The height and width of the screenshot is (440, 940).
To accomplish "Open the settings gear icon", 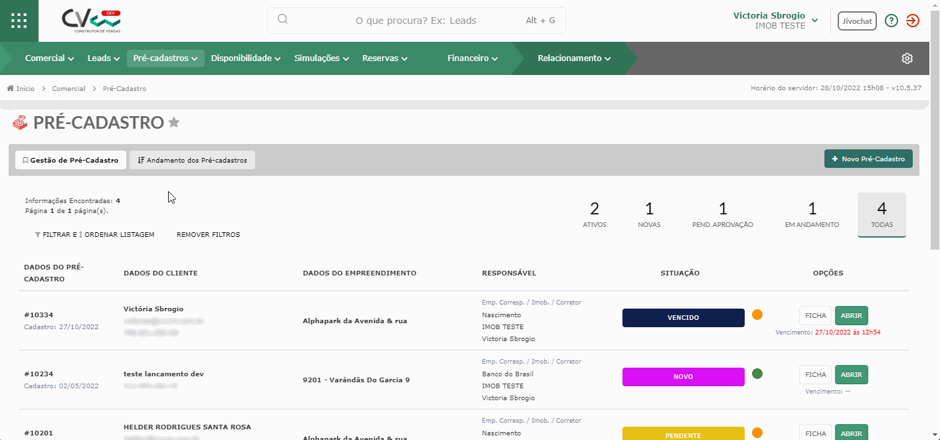I will [x=907, y=58].
